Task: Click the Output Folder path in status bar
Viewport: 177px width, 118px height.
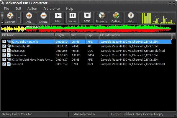Action: pyautogui.click(x=137, y=114)
